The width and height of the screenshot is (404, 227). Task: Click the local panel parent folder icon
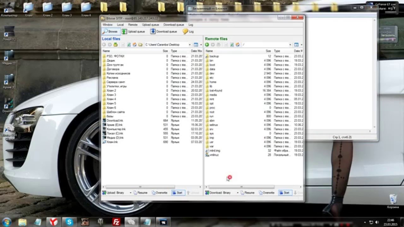116,45
